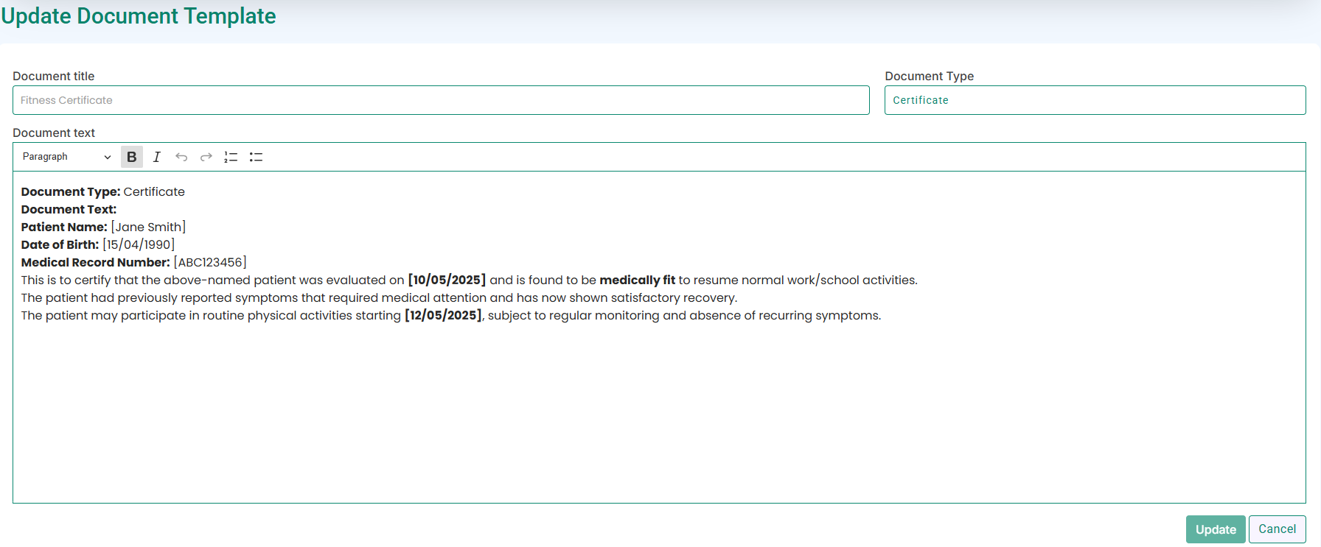
Task: Insert a bulleted list
Action: click(x=256, y=157)
